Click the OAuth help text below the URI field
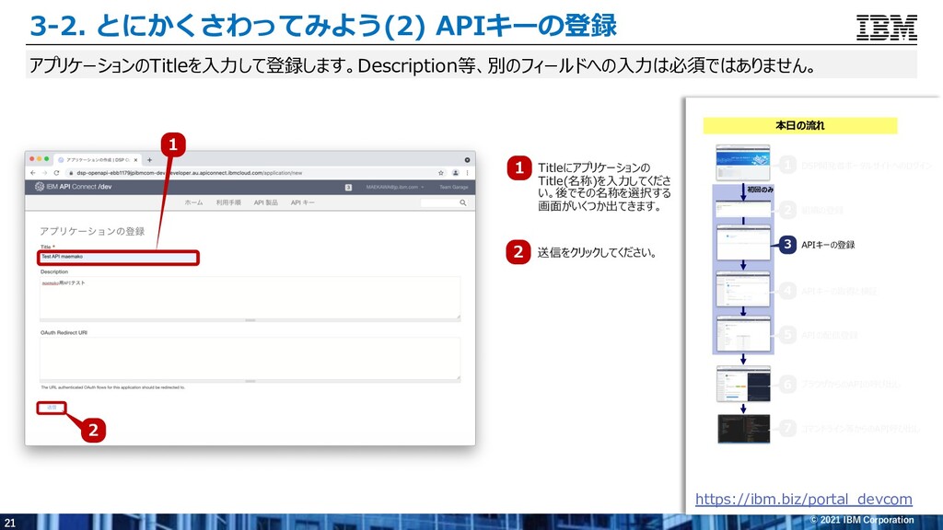 pyautogui.click(x=113, y=387)
